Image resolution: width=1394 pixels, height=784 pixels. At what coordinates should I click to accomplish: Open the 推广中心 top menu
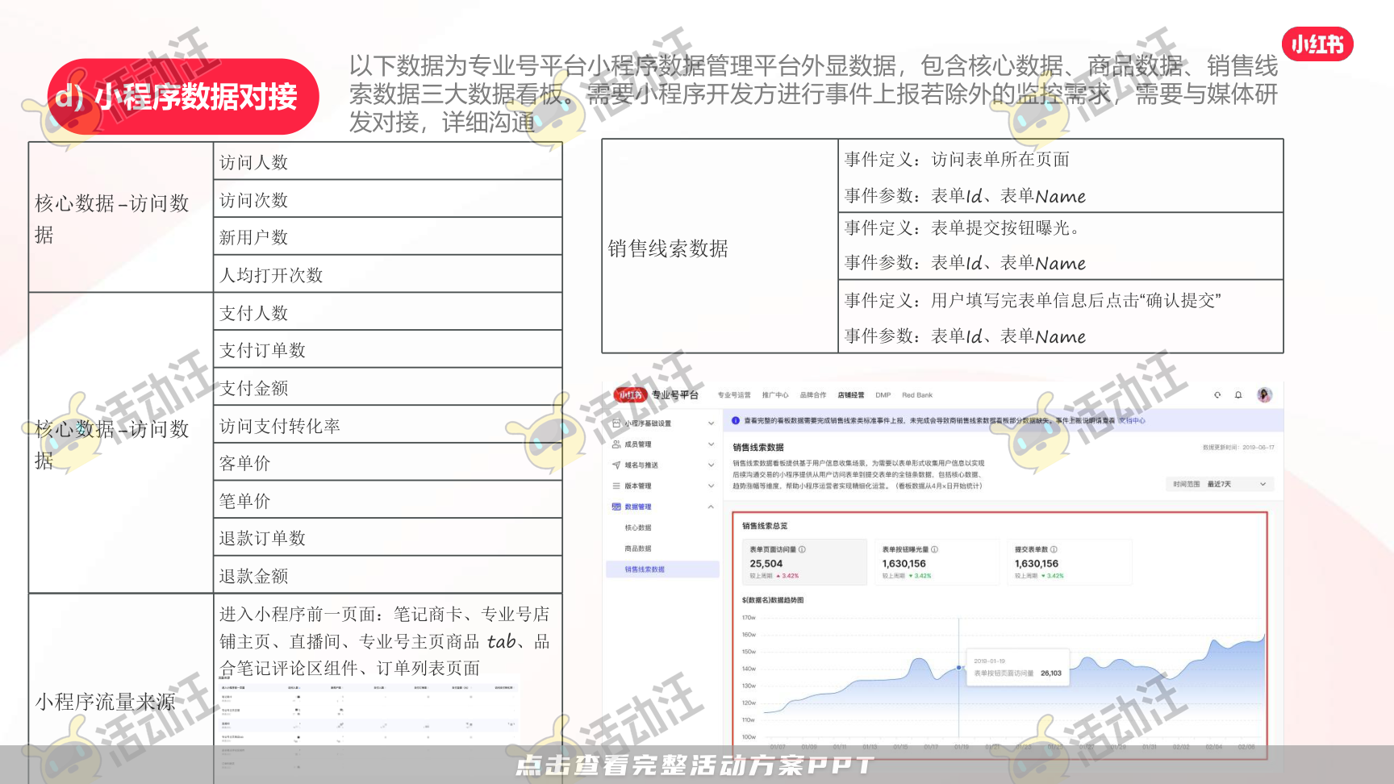pos(775,395)
